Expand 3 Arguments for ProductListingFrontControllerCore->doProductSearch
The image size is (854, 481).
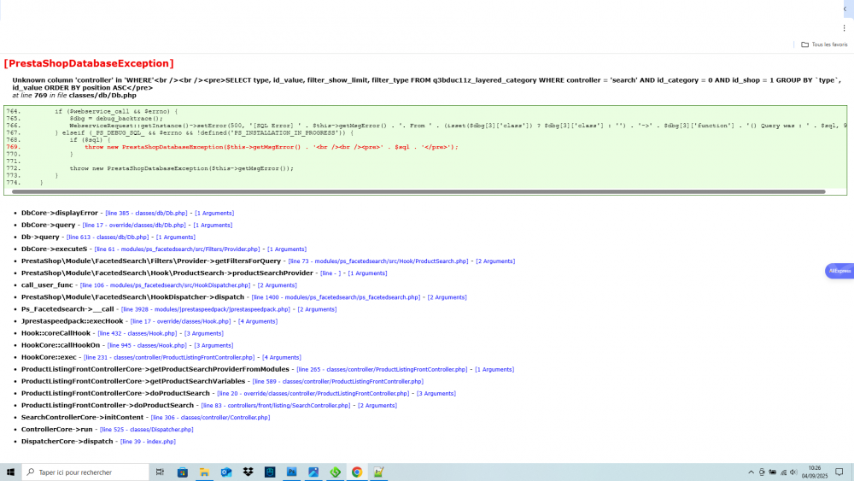(x=436, y=393)
